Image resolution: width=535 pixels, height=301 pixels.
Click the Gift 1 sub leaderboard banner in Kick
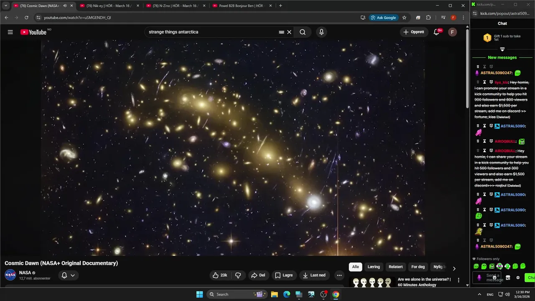(502, 38)
